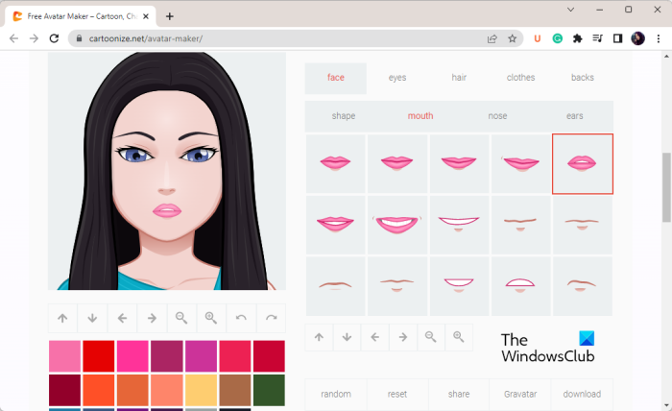Viewport: 672px width, 411px height.
Task: Shrink mouth with the zoom-out icon under the mouth grid
Action: [431, 337]
